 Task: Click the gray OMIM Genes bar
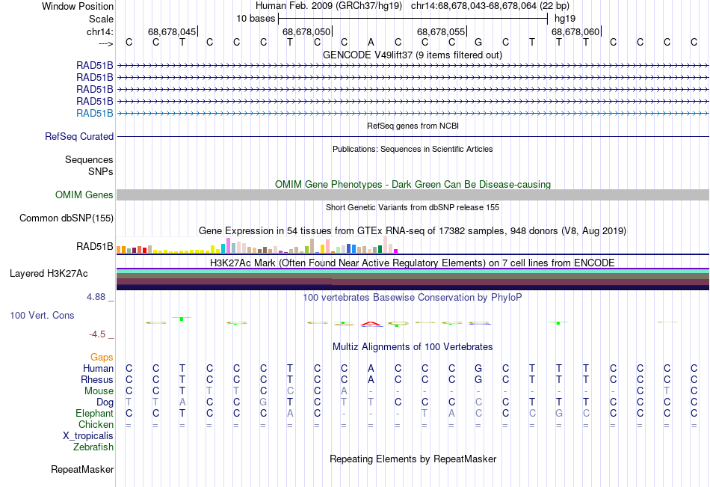[x=413, y=195]
